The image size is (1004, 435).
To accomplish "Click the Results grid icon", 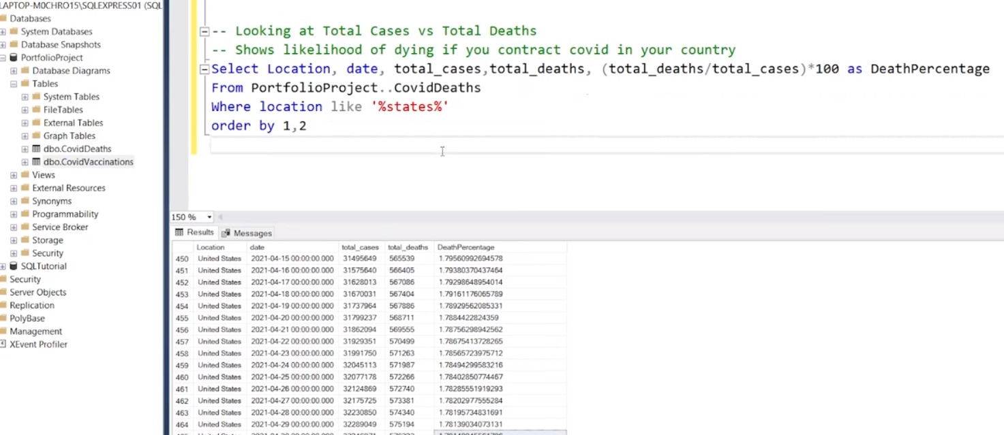I will pos(180,232).
